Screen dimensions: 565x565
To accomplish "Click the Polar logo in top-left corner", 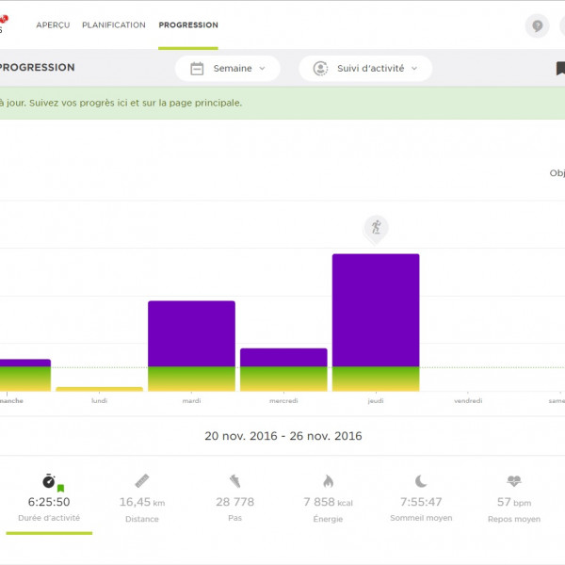I will coord(3,24).
